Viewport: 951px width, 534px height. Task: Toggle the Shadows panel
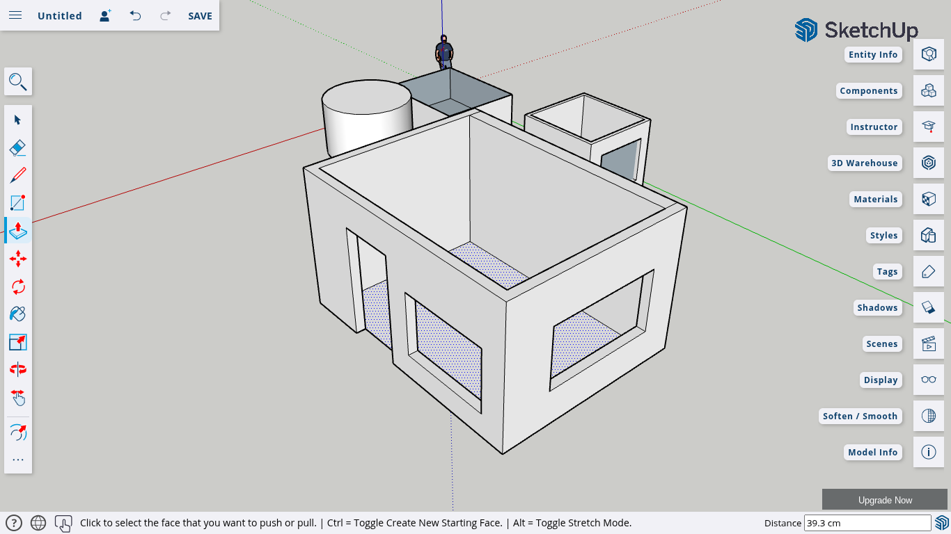[928, 308]
